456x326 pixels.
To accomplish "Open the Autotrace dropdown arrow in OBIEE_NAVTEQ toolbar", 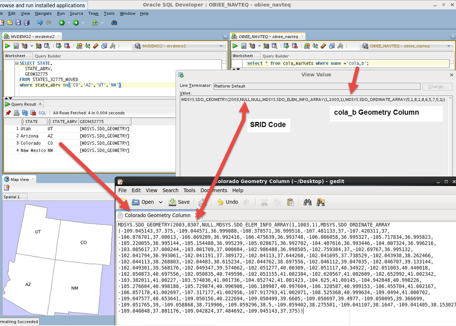I will coord(259,46).
